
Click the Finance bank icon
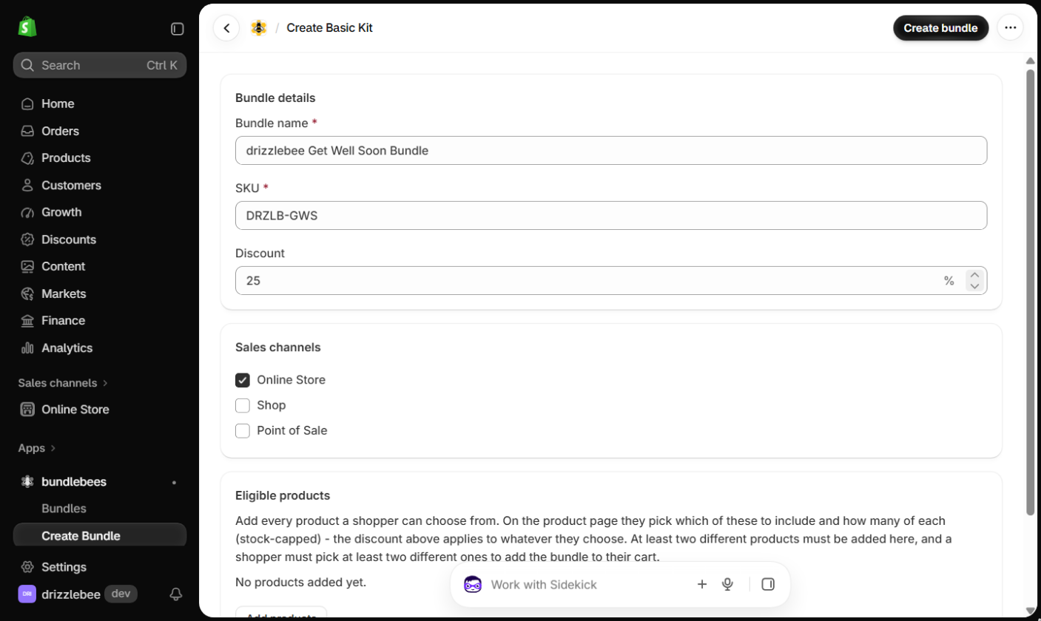click(27, 321)
